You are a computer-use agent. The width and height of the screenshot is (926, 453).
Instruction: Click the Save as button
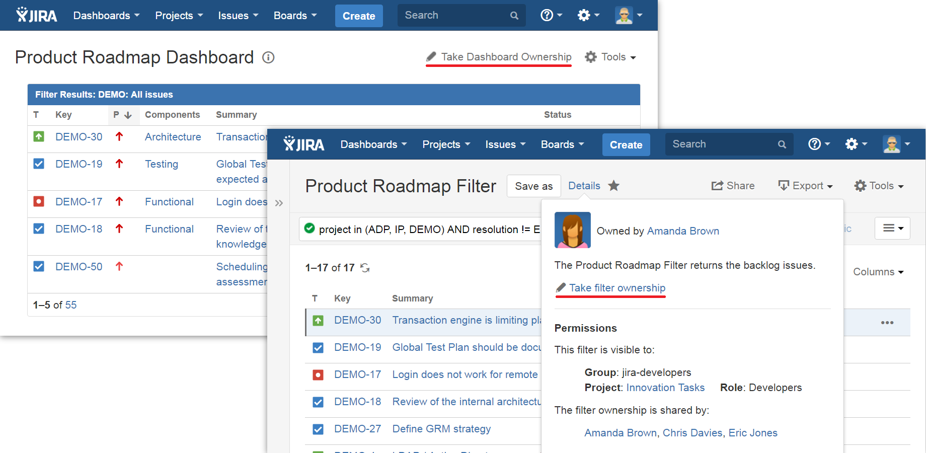534,186
